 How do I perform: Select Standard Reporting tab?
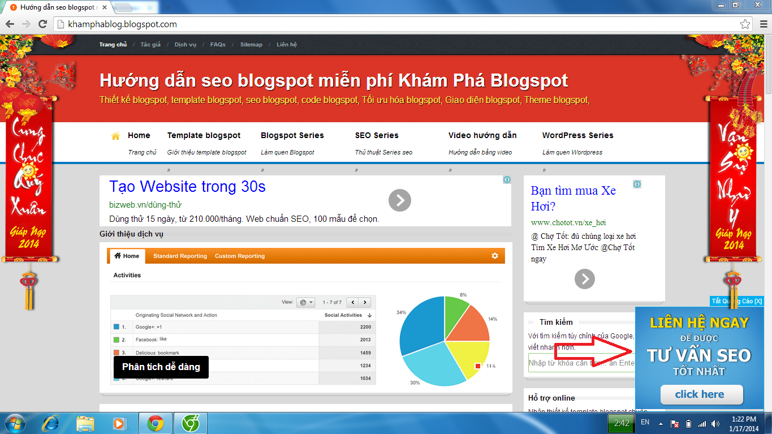(x=180, y=256)
